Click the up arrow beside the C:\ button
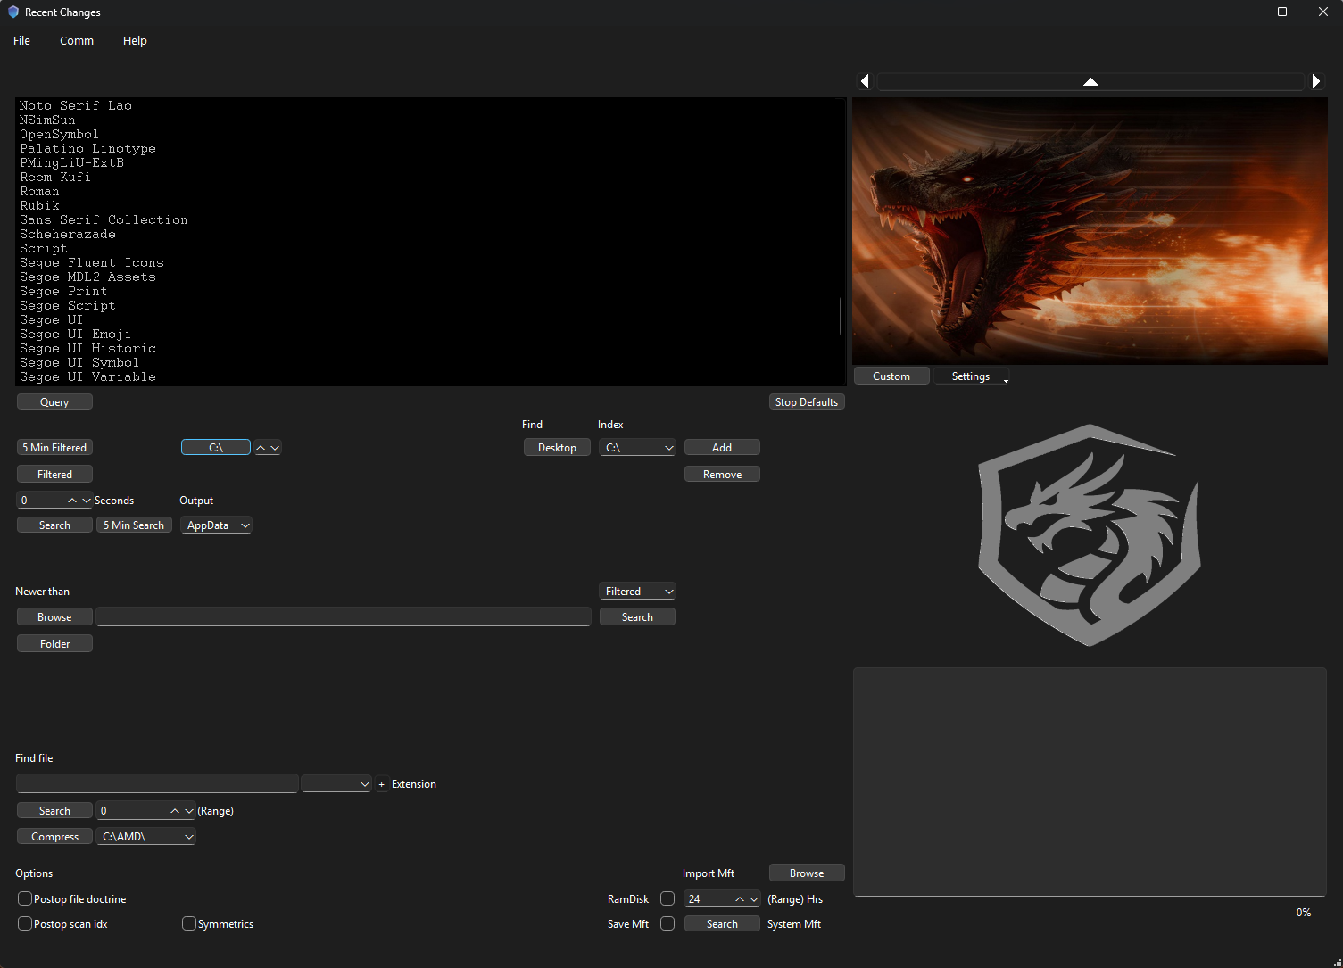Viewport: 1343px width, 968px height. tap(261, 448)
